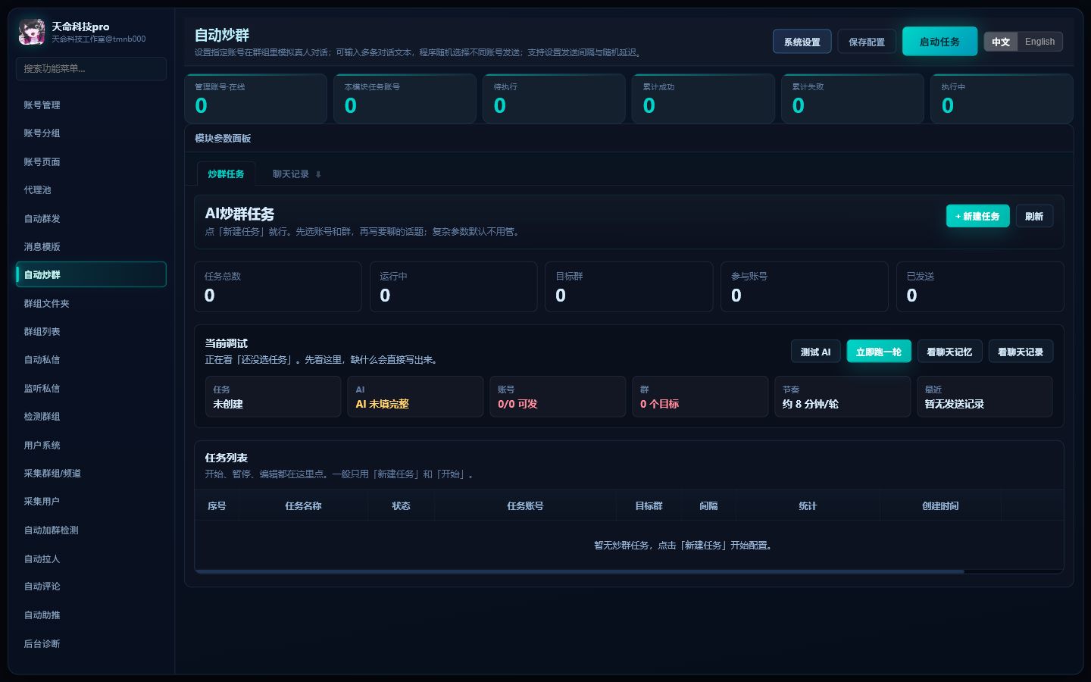Start tasks with 启动任务 button

[939, 42]
